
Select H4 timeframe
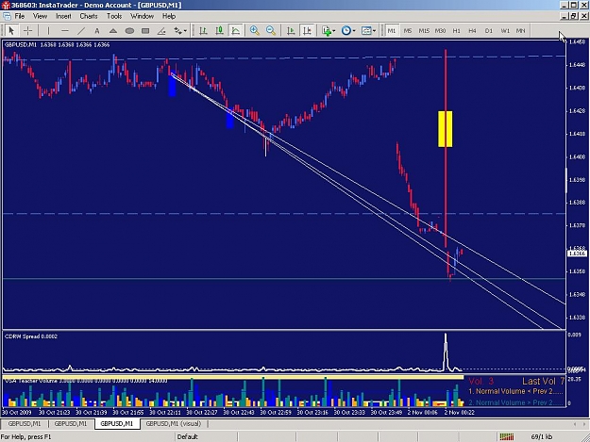click(x=473, y=31)
